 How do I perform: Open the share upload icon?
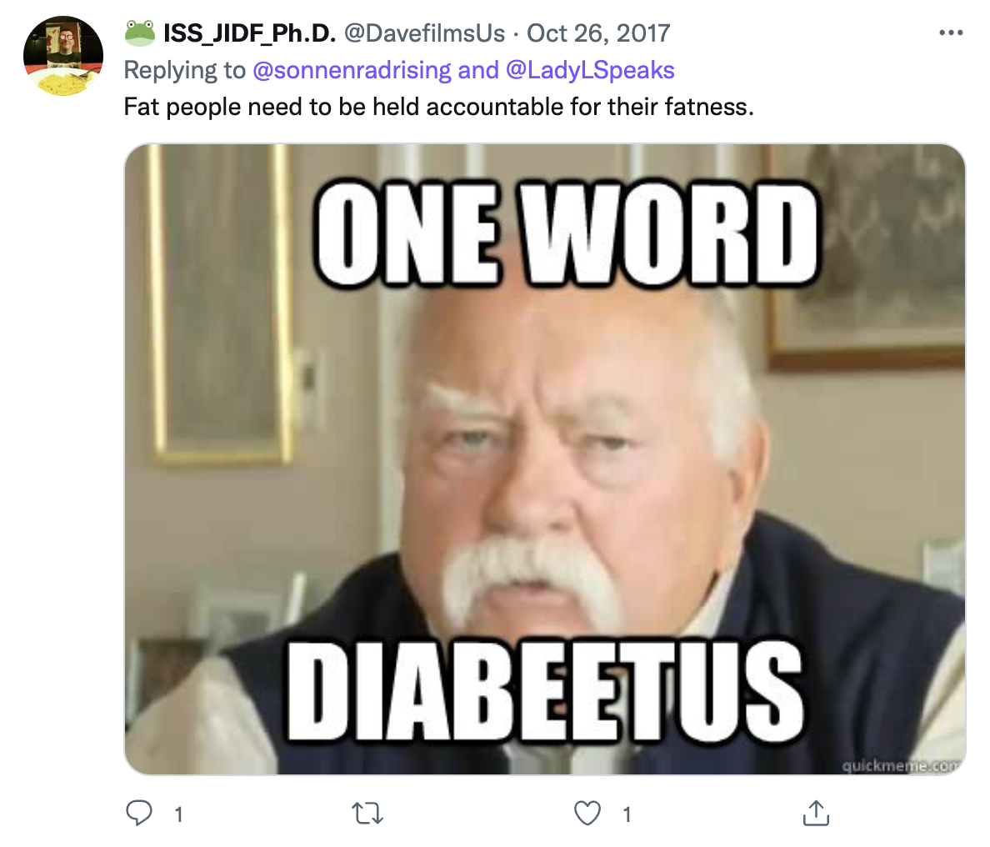816,813
